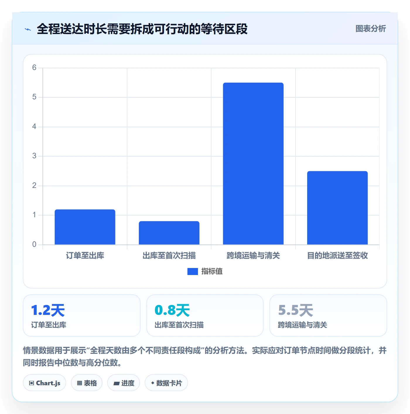
Task: Open the 5.5天 跨境运输与清关 data card
Action: click(328, 315)
